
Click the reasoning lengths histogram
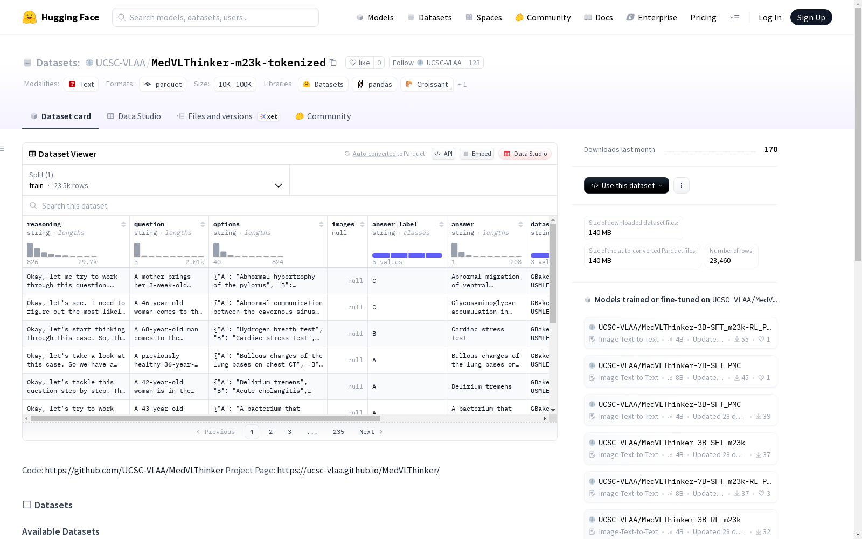[62, 249]
